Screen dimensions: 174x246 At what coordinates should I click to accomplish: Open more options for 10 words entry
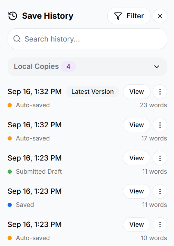[x=160, y=225]
